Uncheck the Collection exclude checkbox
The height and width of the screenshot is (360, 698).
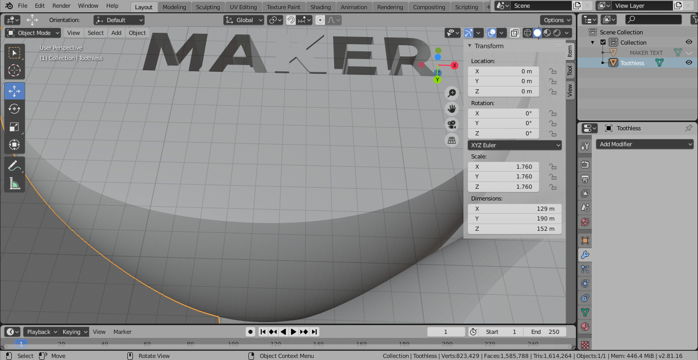pyautogui.click(x=603, y=43)
